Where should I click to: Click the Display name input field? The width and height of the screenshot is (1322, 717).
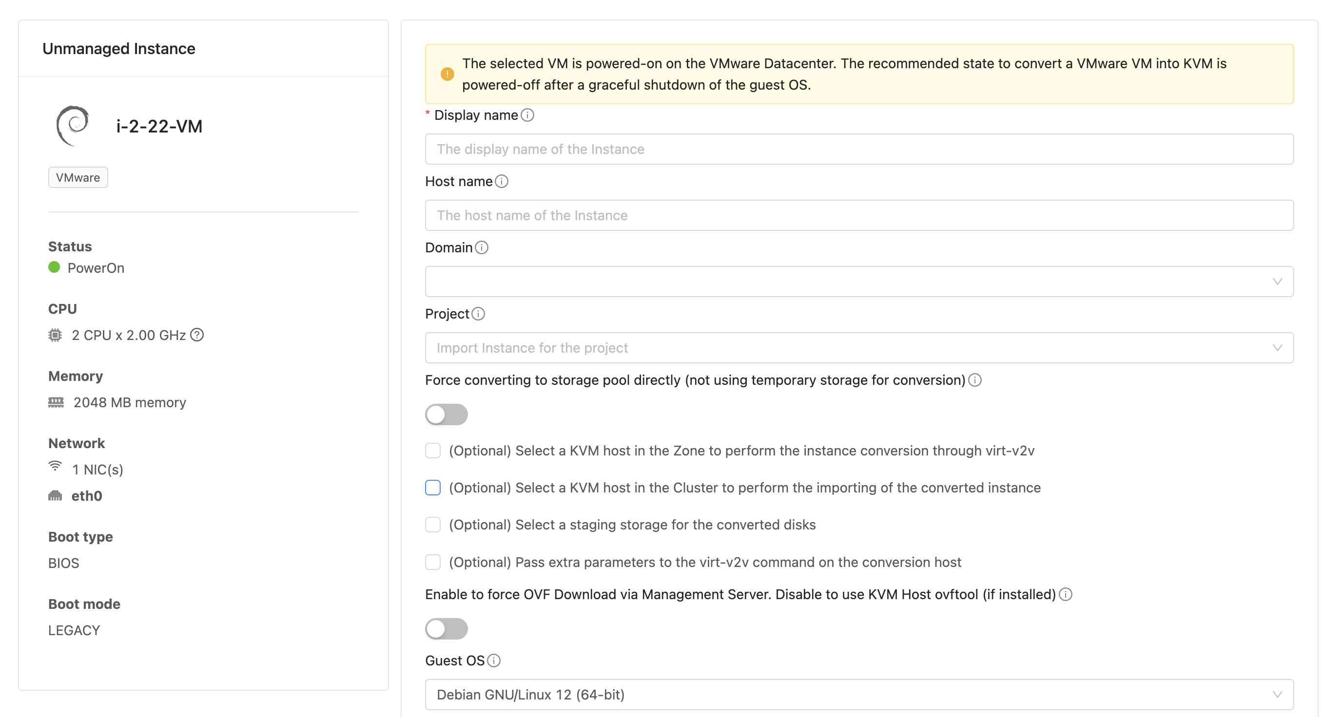tap(858, 149)
